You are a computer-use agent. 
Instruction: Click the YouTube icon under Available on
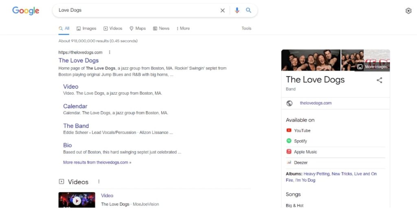[x=289, y=131]
